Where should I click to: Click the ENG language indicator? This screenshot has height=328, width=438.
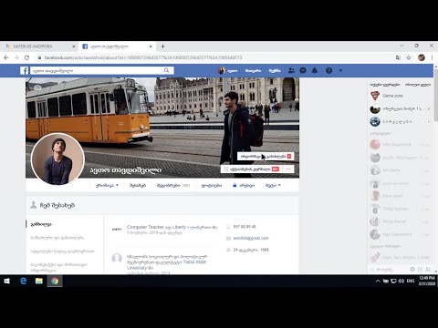click(411, 281)
